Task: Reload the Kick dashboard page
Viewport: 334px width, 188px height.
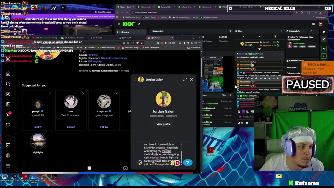Action: (x=127, y=13)
